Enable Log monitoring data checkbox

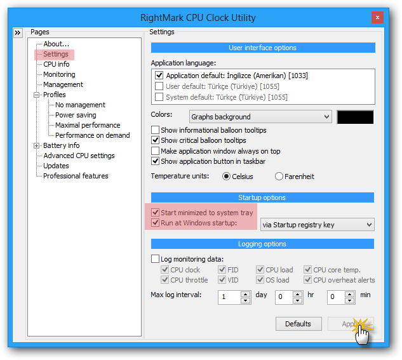(x=155, y=259)
